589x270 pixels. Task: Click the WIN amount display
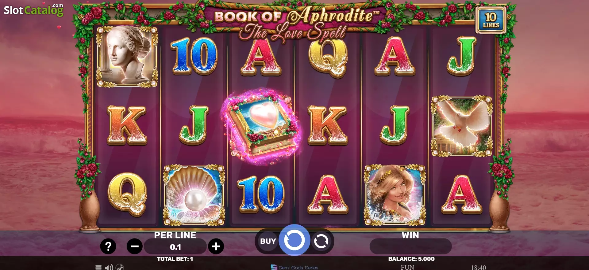(410, 246)
